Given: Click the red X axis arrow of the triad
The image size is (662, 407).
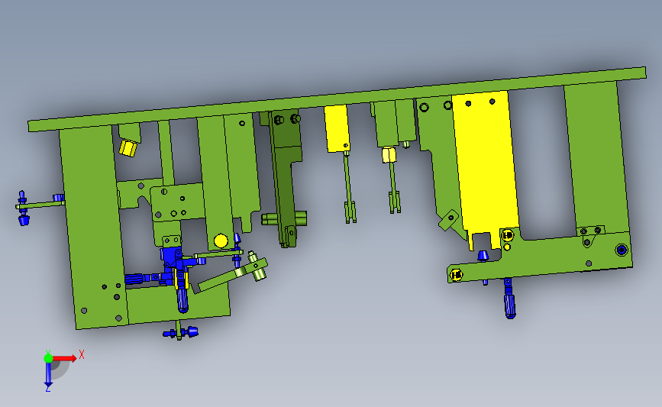Looking at the screenshot, I should click(64, 358).
